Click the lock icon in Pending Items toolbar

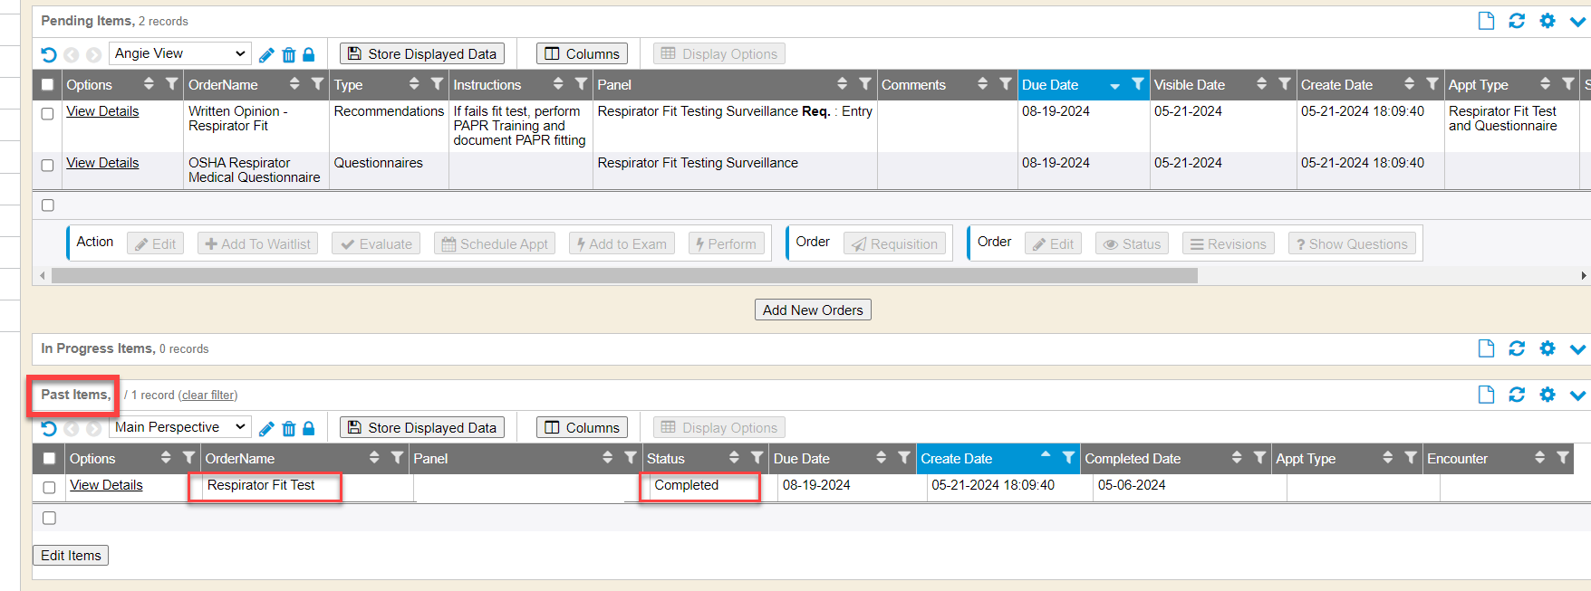[309, 55]
